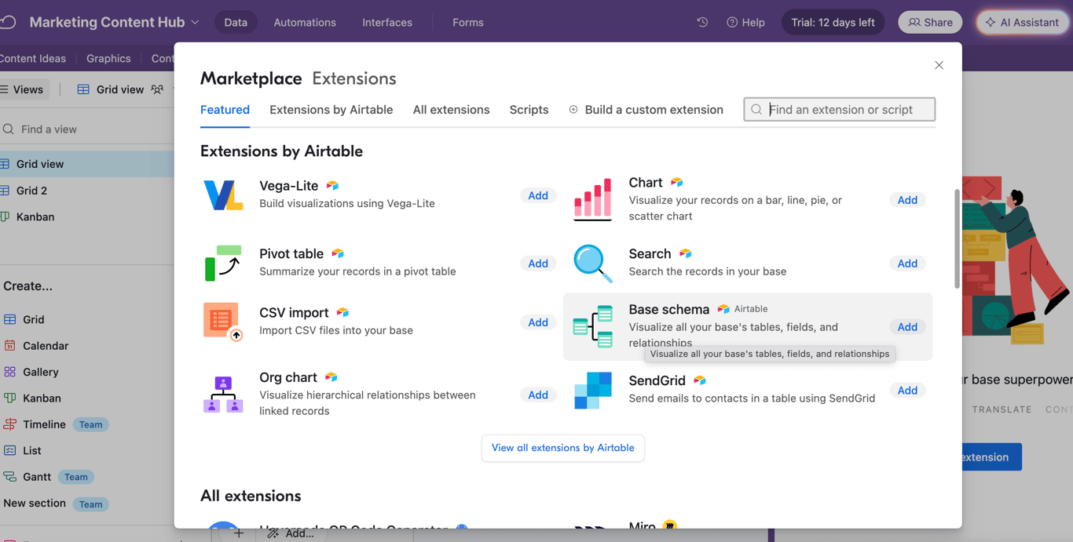Focus the Find an extension or script field
This screenshot has width=1073, height=542.
(x=840, y=110)
